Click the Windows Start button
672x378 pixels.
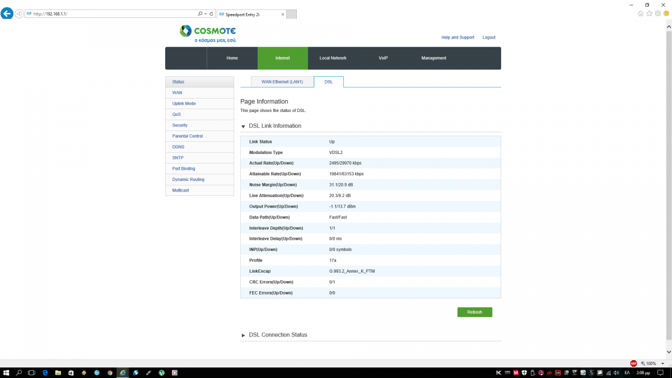tap(6, 372)
